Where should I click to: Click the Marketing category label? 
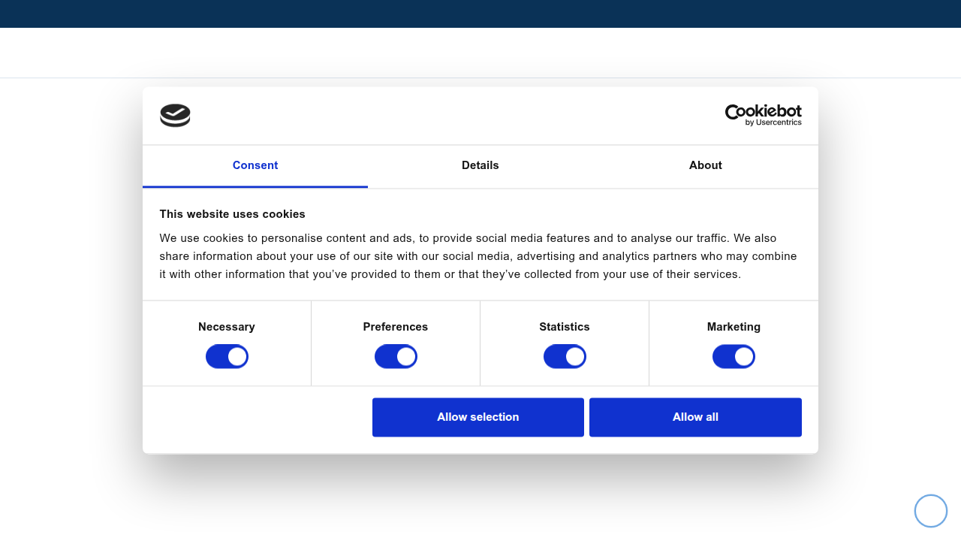pyautogui.click(x=734, y=327)
